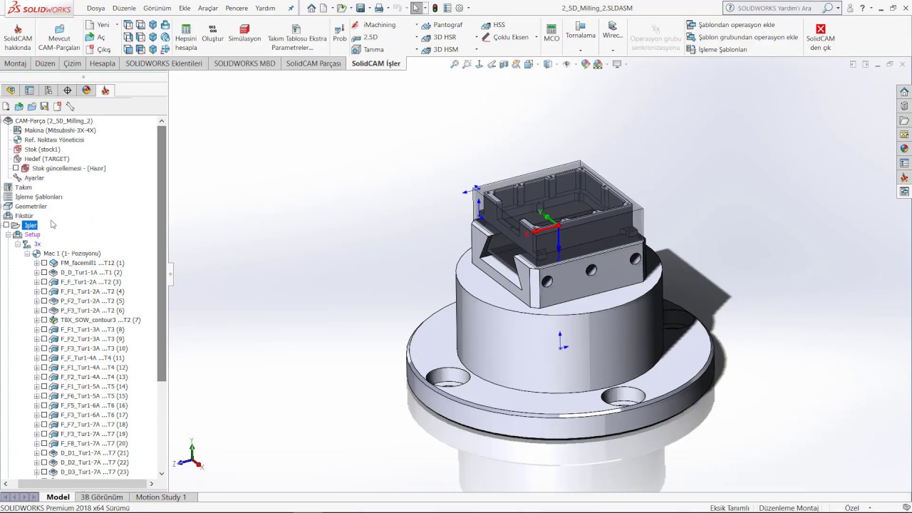Click Zoom to Fit in view toolbar

455,64
